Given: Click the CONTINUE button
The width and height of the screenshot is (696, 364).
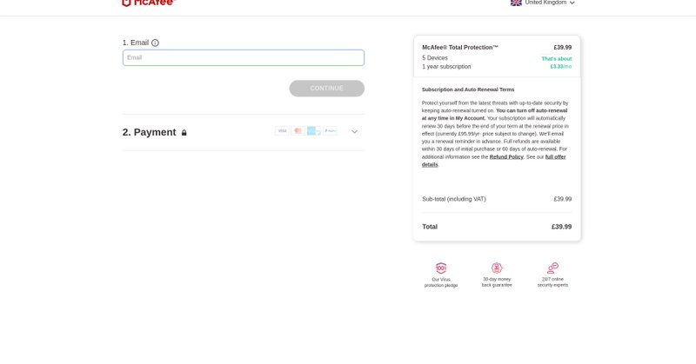Looking at the screenshot, I should (327, 89).
